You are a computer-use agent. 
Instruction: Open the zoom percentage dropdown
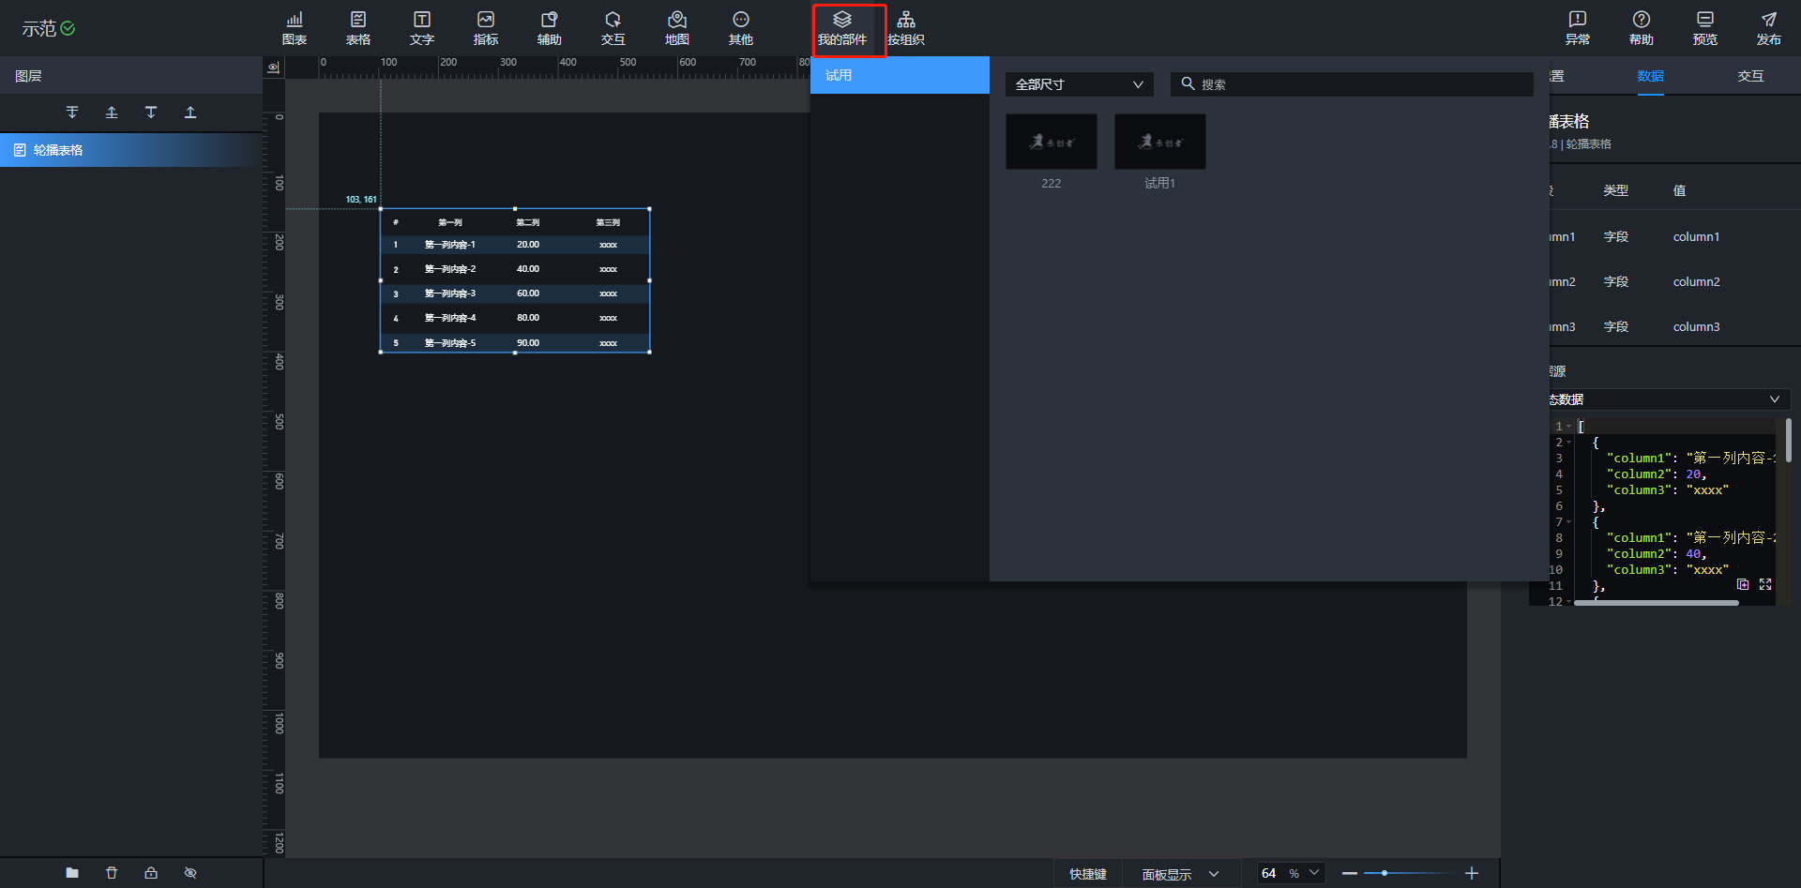click(x=1314, y=873)
